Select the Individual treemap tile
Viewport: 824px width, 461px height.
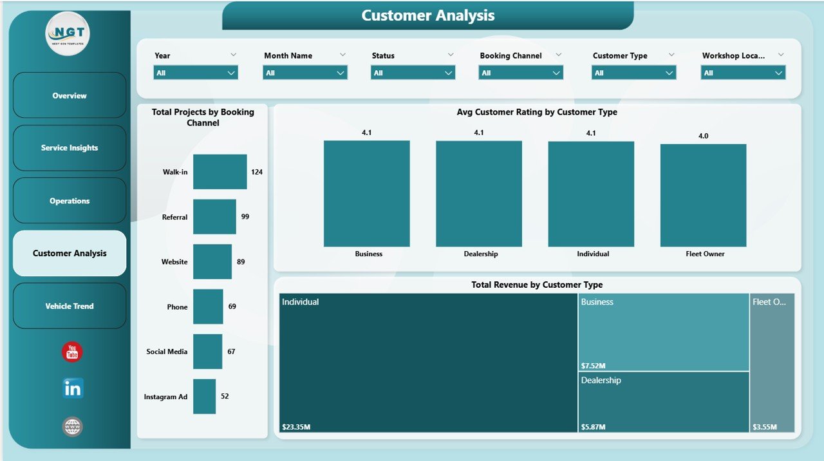(x=428, y=363)
